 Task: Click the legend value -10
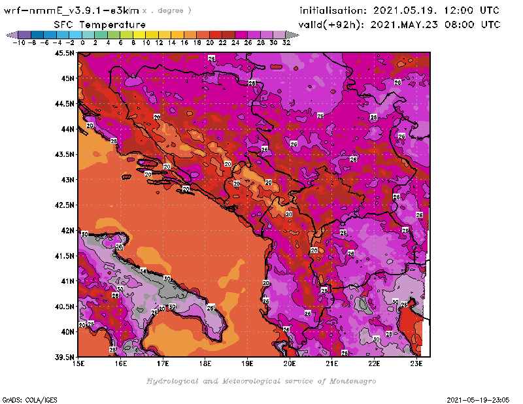[19, 43]
